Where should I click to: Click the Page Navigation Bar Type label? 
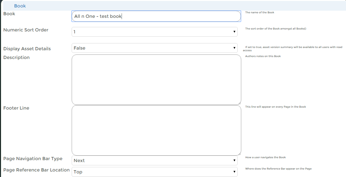pyautogui.click(x=33, y=159)
